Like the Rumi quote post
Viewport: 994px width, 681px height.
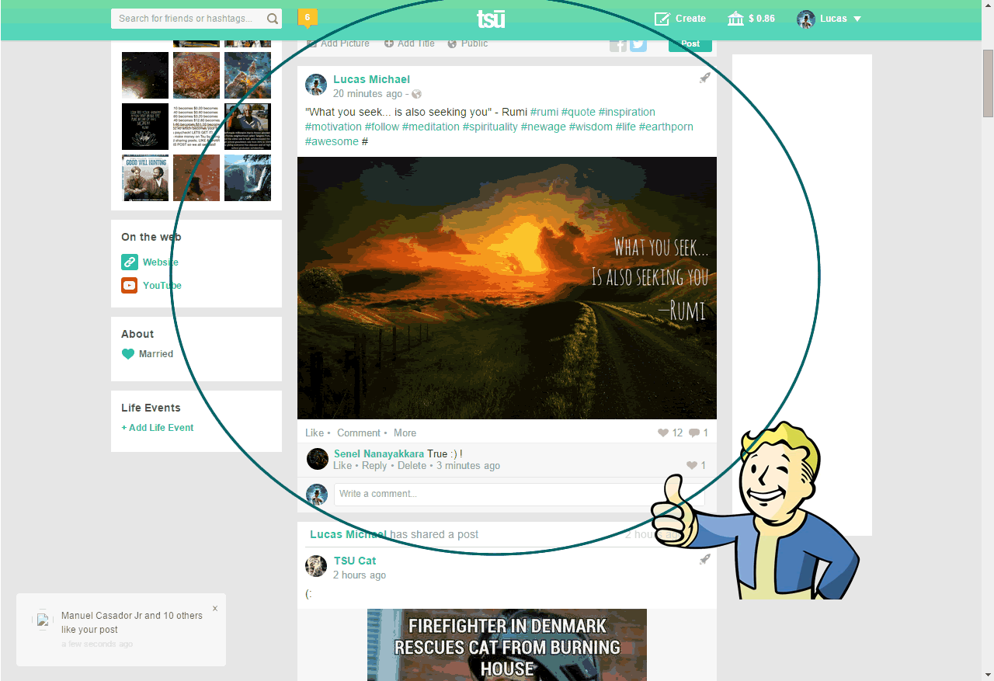[315, 433]
